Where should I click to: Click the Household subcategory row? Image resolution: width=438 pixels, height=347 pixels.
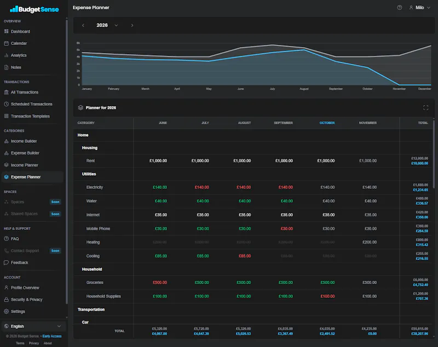tap(253, 269)
